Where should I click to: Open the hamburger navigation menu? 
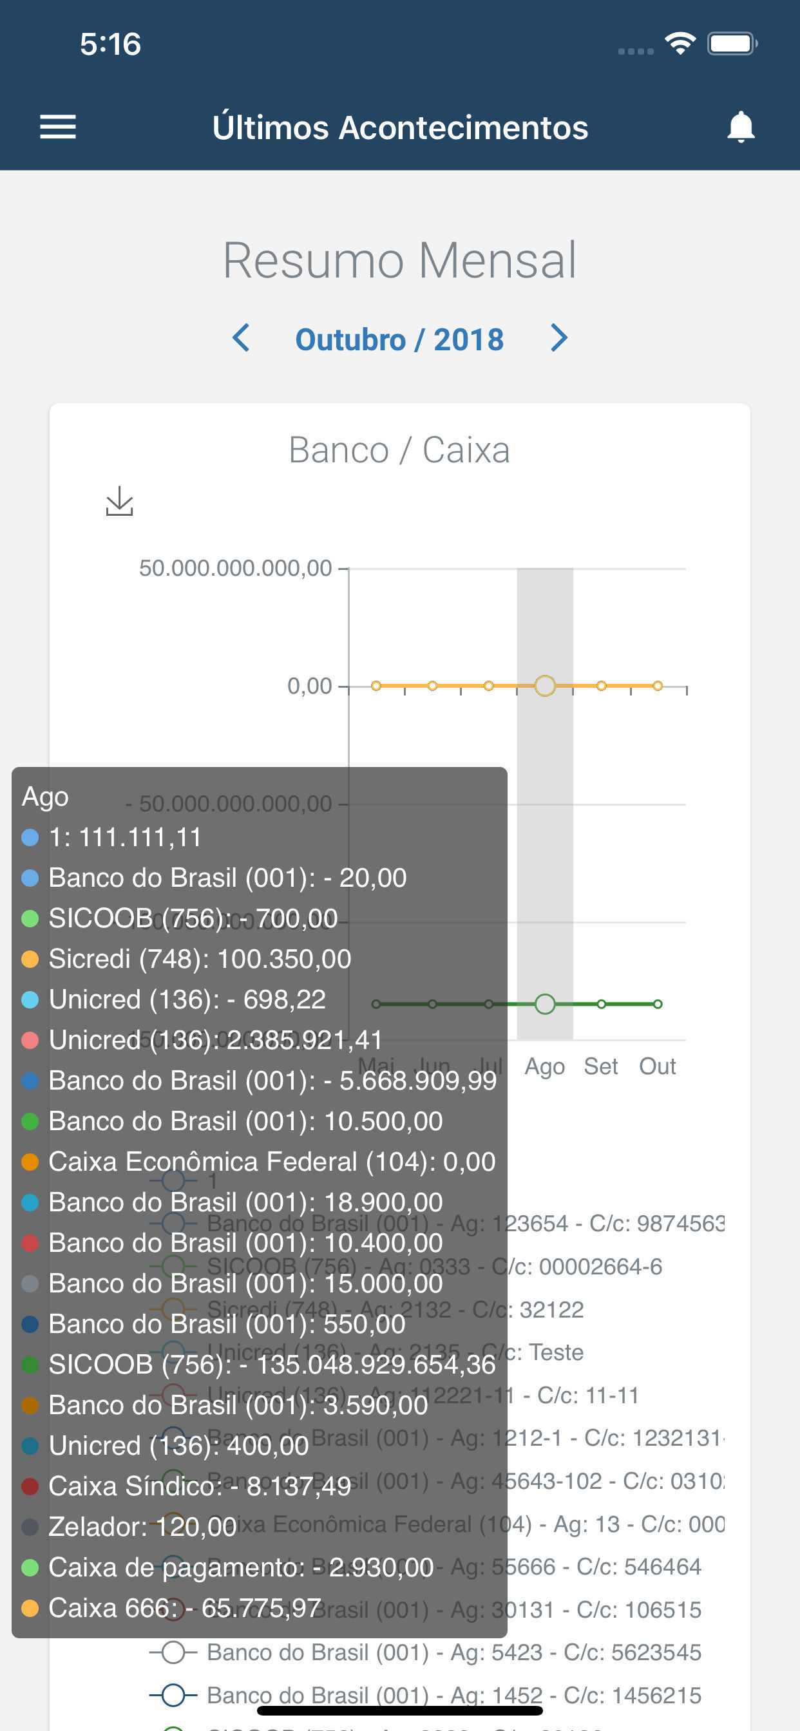coord(58,126)
